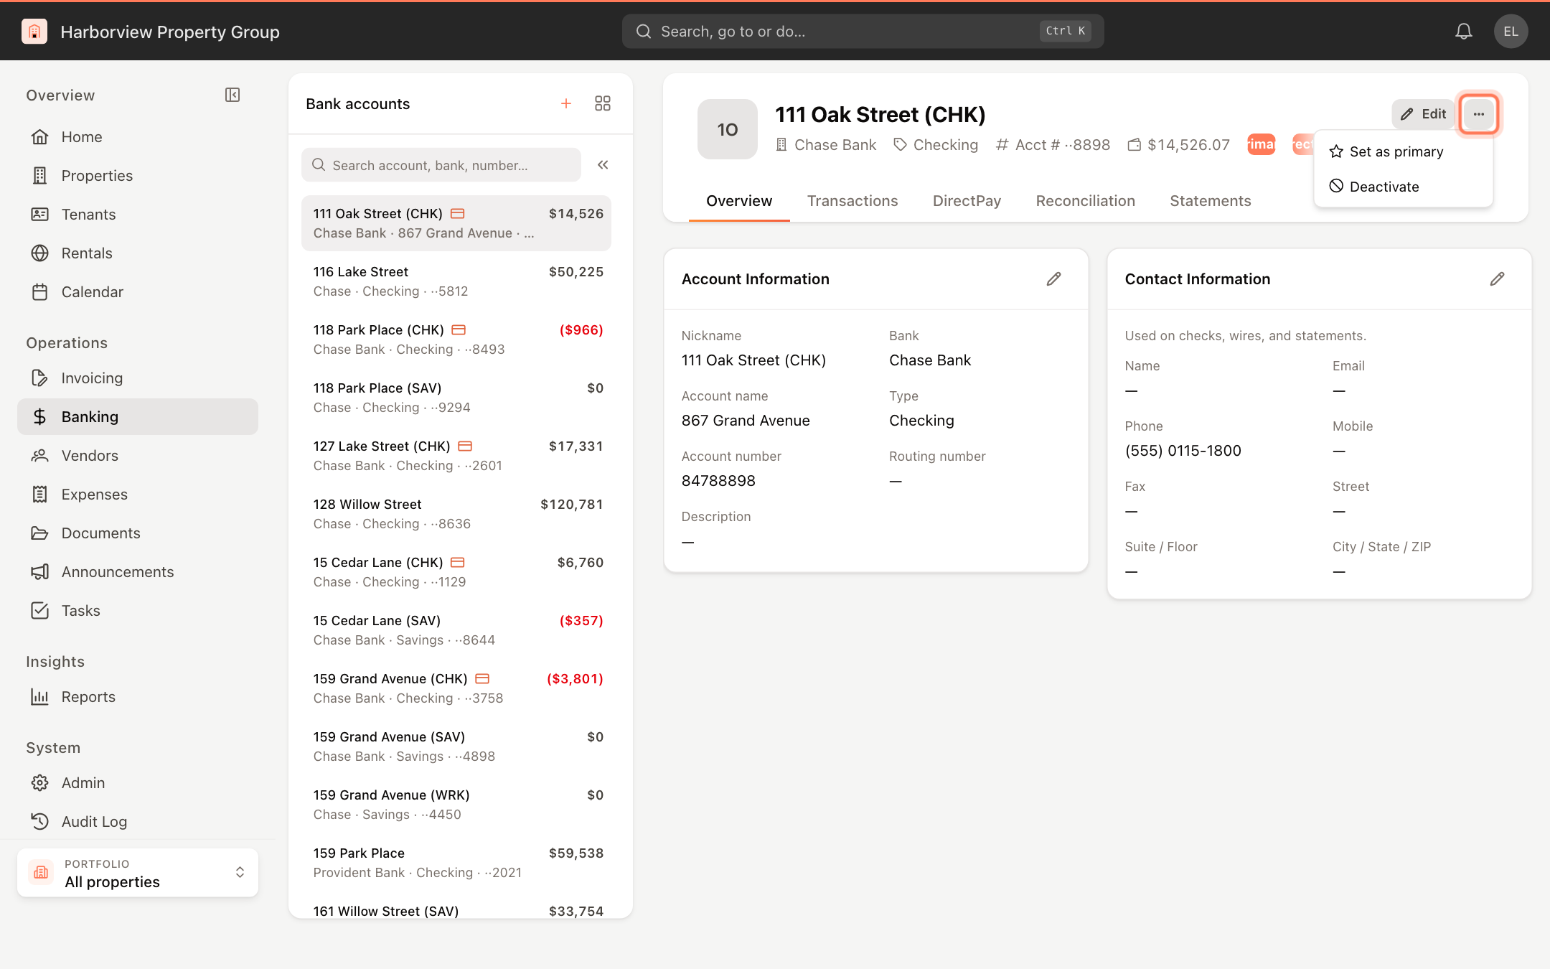The height and width of the screenshot is (969, 1550).
Task: Select 111 Oak Street (CHK) account
Action: click(456, 223)
